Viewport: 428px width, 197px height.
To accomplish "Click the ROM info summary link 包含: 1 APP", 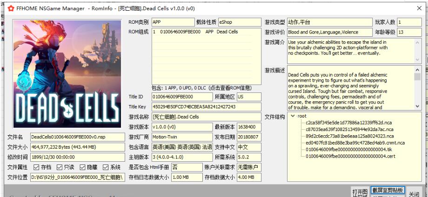I will [x=202, y=88].
